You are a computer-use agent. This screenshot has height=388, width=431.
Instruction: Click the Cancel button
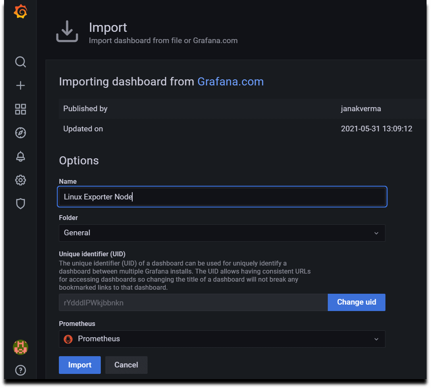click(126, 365)
